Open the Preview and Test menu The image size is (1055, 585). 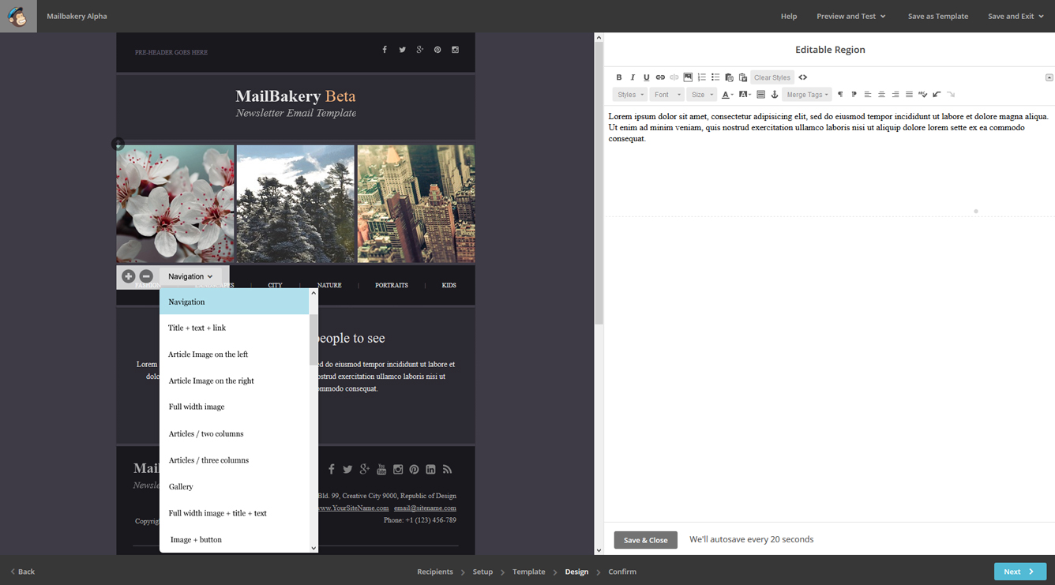(850, 16)
